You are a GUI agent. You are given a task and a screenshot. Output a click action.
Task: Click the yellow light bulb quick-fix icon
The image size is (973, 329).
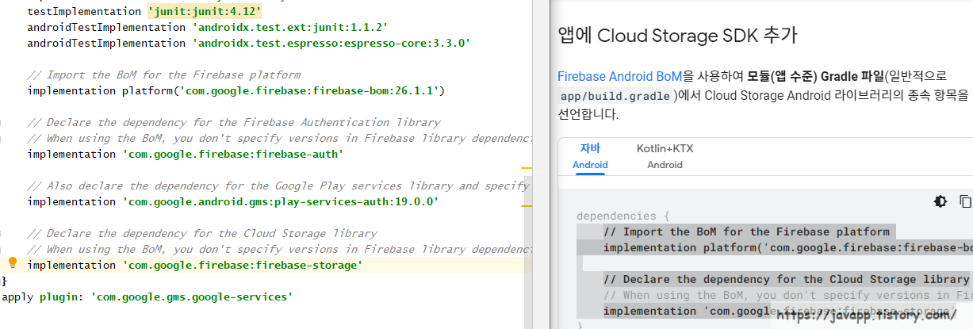[x=13, y=263]
